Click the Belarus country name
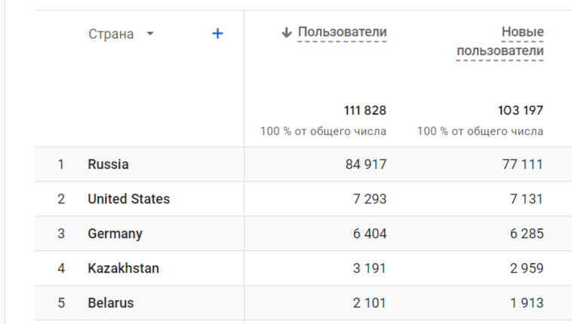 [110, 303]
